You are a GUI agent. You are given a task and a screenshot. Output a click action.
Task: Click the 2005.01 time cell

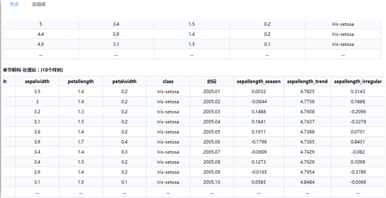tap(212, 92)
